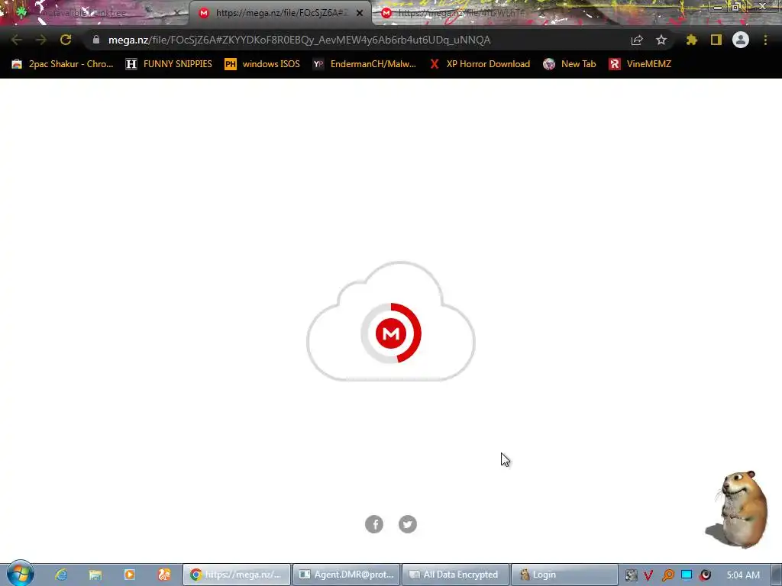Switch to Login taskbar window
The width and height of the screenshot is (782, 586).
tap(564, 575)
